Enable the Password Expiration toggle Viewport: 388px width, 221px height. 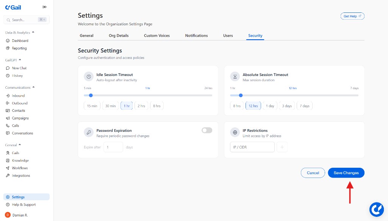[x=207, y=130]
